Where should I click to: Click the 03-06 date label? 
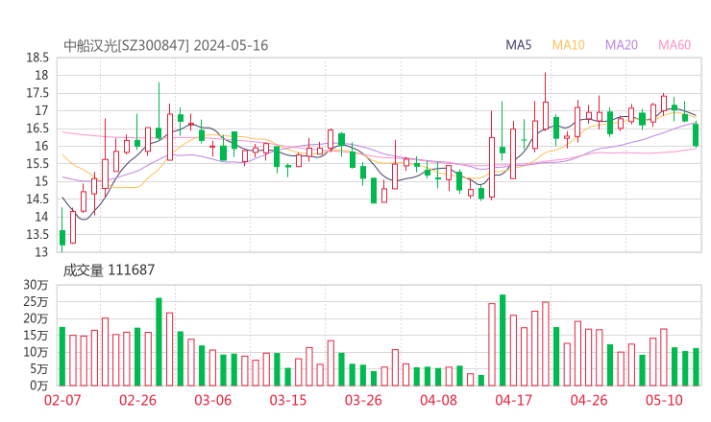(x=213, y=400)
